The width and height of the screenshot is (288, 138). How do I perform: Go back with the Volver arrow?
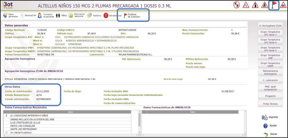[270, 134]
